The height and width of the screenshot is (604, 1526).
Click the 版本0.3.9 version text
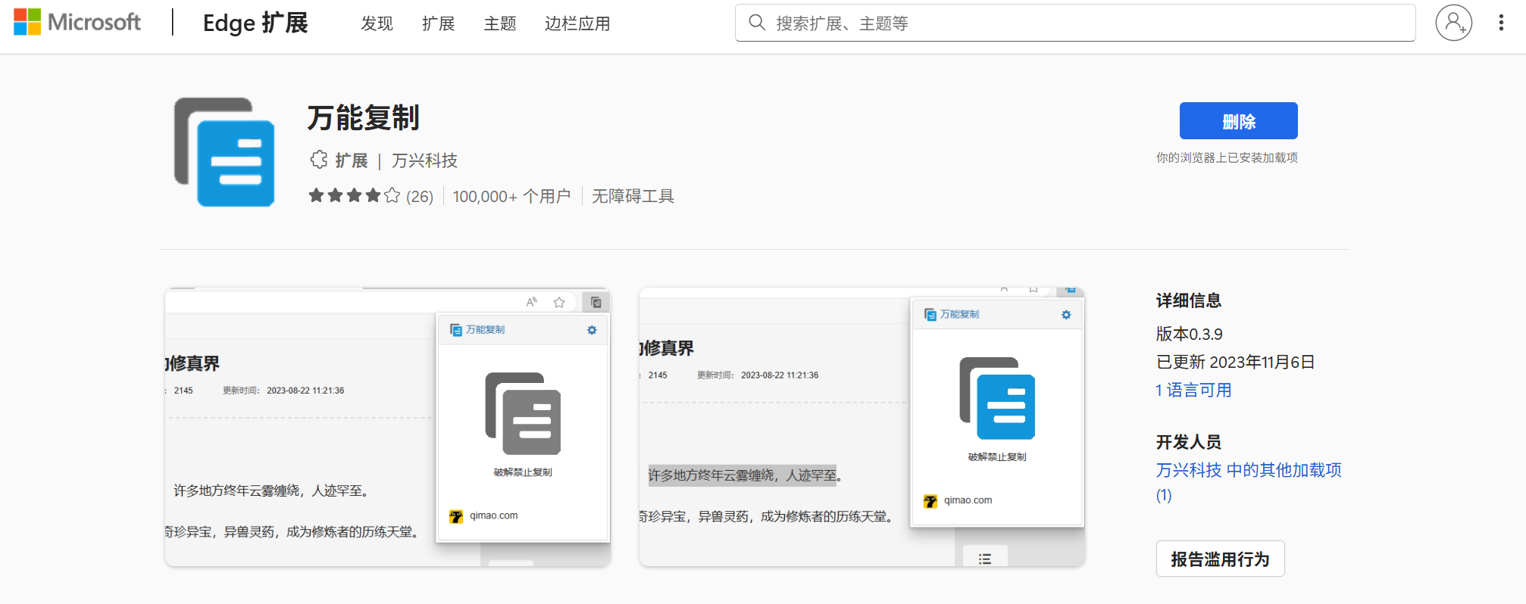pyautogui.click(x=1189, y=334)
